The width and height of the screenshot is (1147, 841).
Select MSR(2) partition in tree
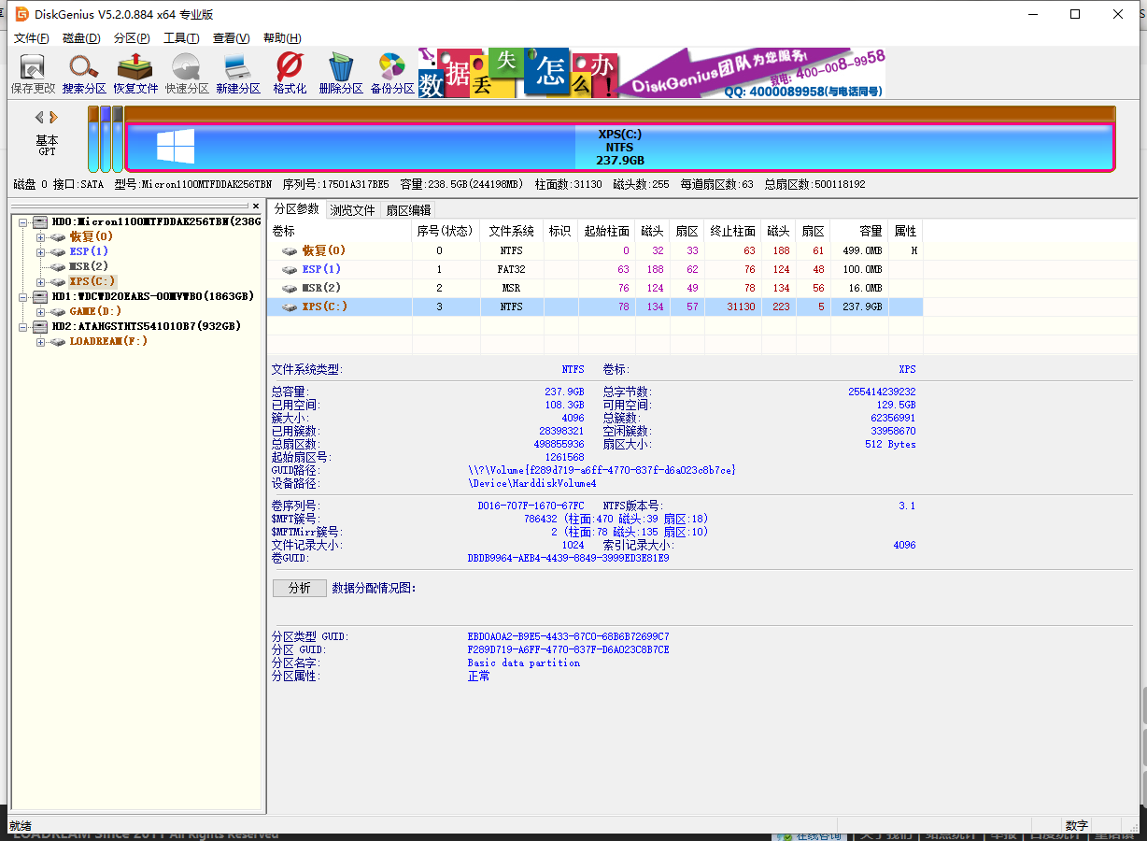[89, 267]
